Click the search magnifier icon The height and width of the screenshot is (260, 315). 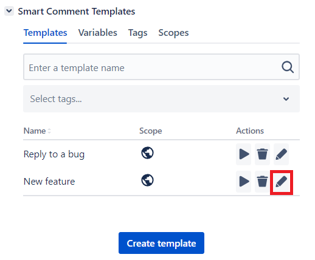pos(288,67)
